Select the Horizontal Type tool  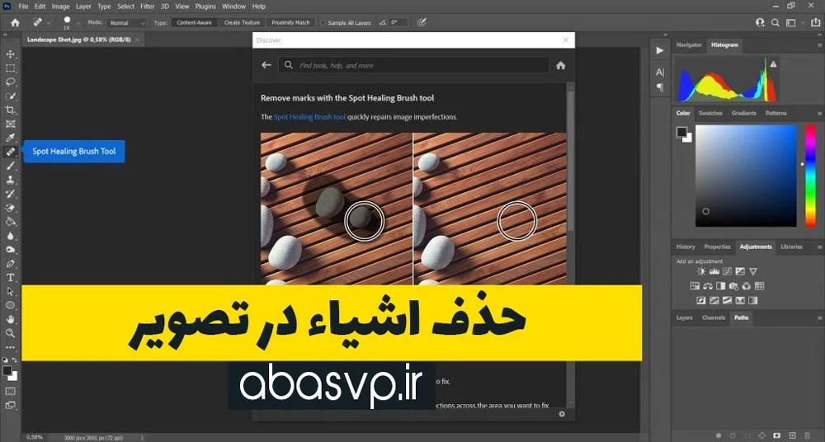[10, 277]
